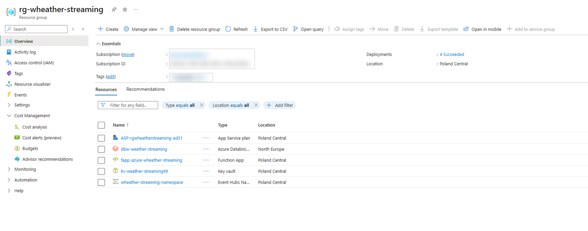Sort by the Location column header

[267, 125]
